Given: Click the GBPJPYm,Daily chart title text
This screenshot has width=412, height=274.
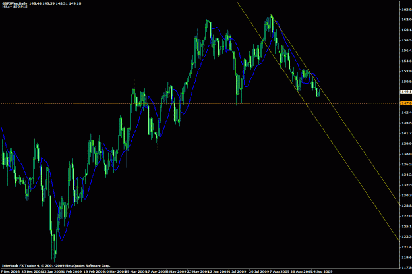Looking at the screenshot, I should click(15, 3).
